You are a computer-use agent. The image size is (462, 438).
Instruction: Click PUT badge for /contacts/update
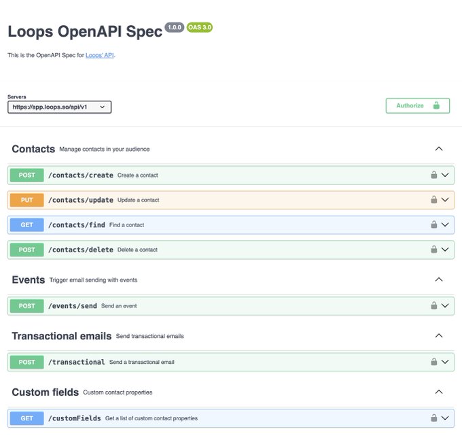click(26, 200)
